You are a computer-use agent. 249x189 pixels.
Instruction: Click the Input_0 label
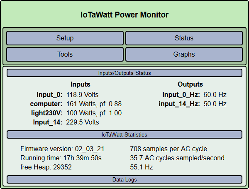[49, 94]
